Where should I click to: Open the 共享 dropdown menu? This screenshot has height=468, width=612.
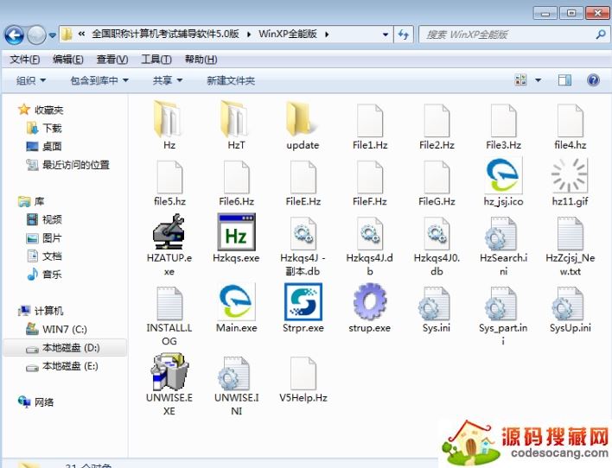[167, 80]
